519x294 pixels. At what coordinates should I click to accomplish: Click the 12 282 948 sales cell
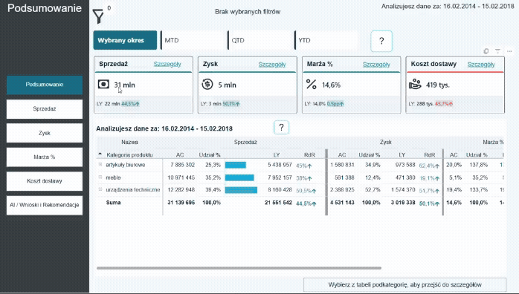click(181, 189)
